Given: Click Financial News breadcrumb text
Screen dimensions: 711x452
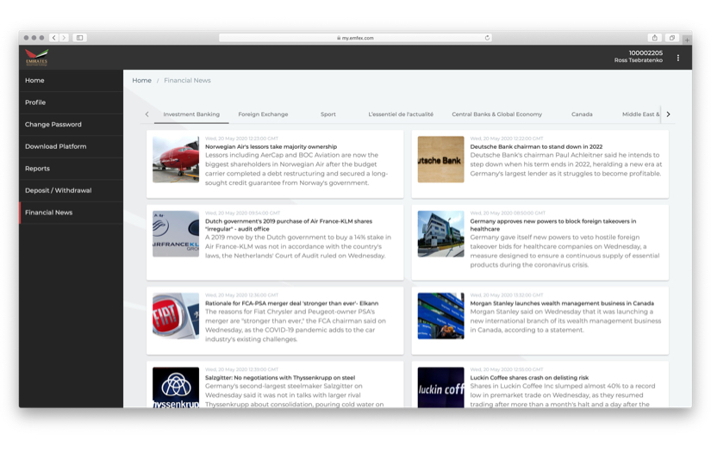Looking at the screenshot, I should 187,80.
